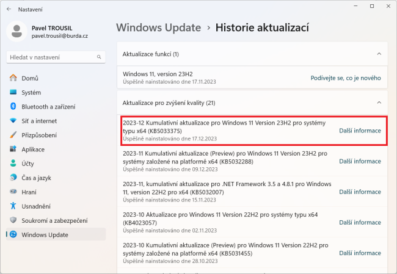Select the Windows 11, version 23H2 entry

[x=252, y=78]
